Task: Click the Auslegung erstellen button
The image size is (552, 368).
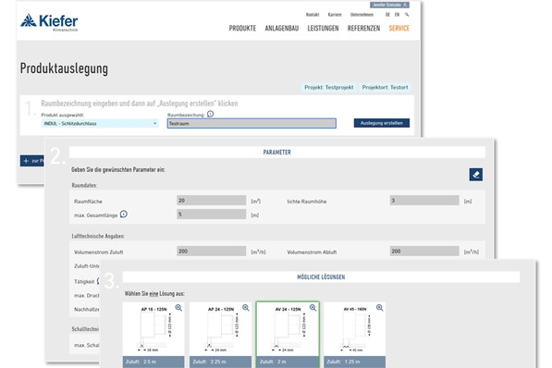Action: point(382,123)
